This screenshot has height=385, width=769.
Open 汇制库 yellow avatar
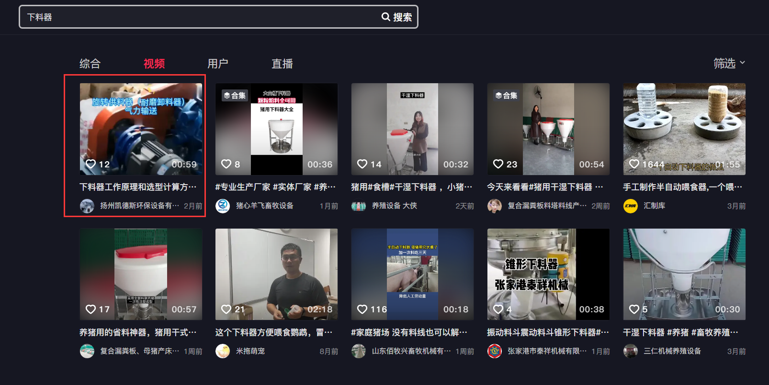pos(631,206)
